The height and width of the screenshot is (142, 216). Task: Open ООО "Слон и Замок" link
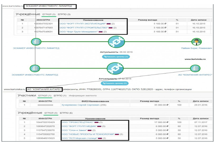pyautogui.click(x=74, y=130)
